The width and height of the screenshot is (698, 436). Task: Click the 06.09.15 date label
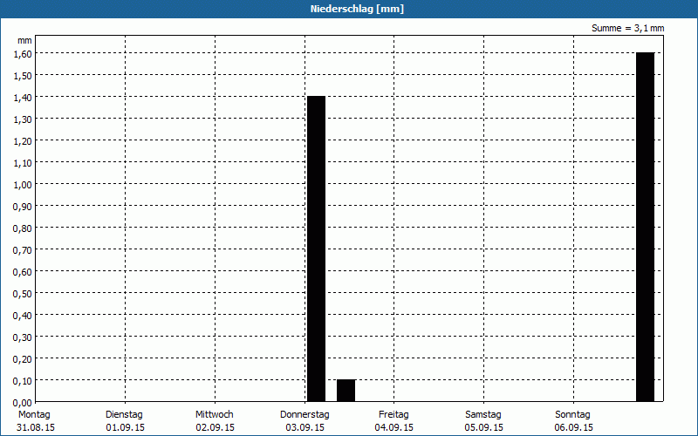pos(574,427)
